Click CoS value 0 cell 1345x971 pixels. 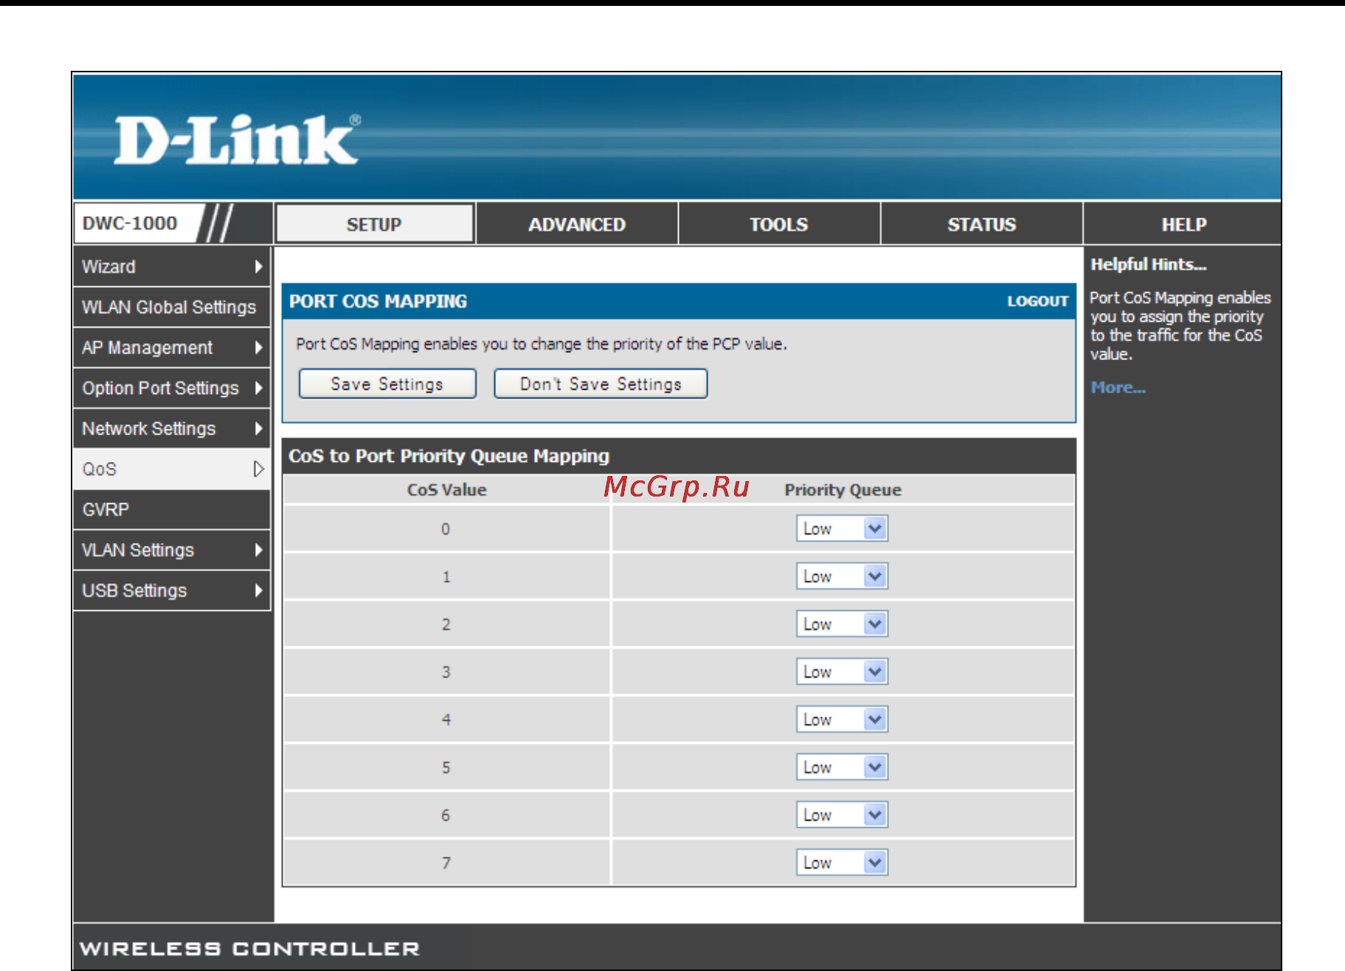446,528
